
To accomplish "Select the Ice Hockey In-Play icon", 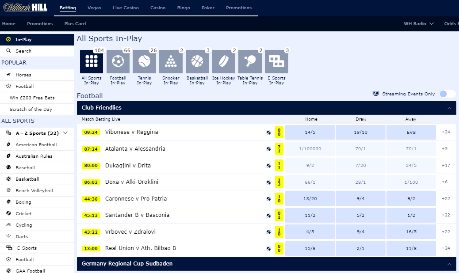I will pyautogui.click(x=223, y=62).
